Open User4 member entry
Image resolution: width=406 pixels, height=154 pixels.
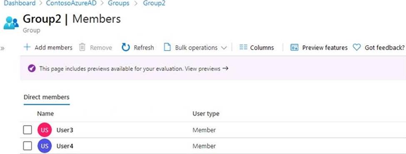65,146
